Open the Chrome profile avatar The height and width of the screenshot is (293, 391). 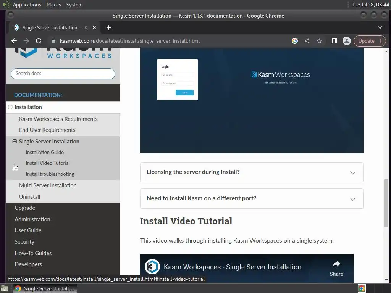point(347,41)
